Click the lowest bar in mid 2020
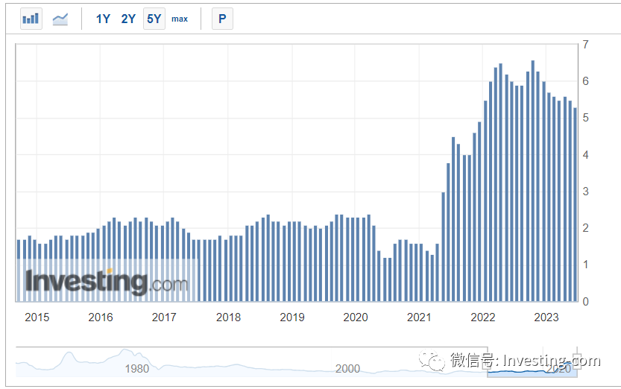Viewport: 621px width, 389px height. click(384, 279)
